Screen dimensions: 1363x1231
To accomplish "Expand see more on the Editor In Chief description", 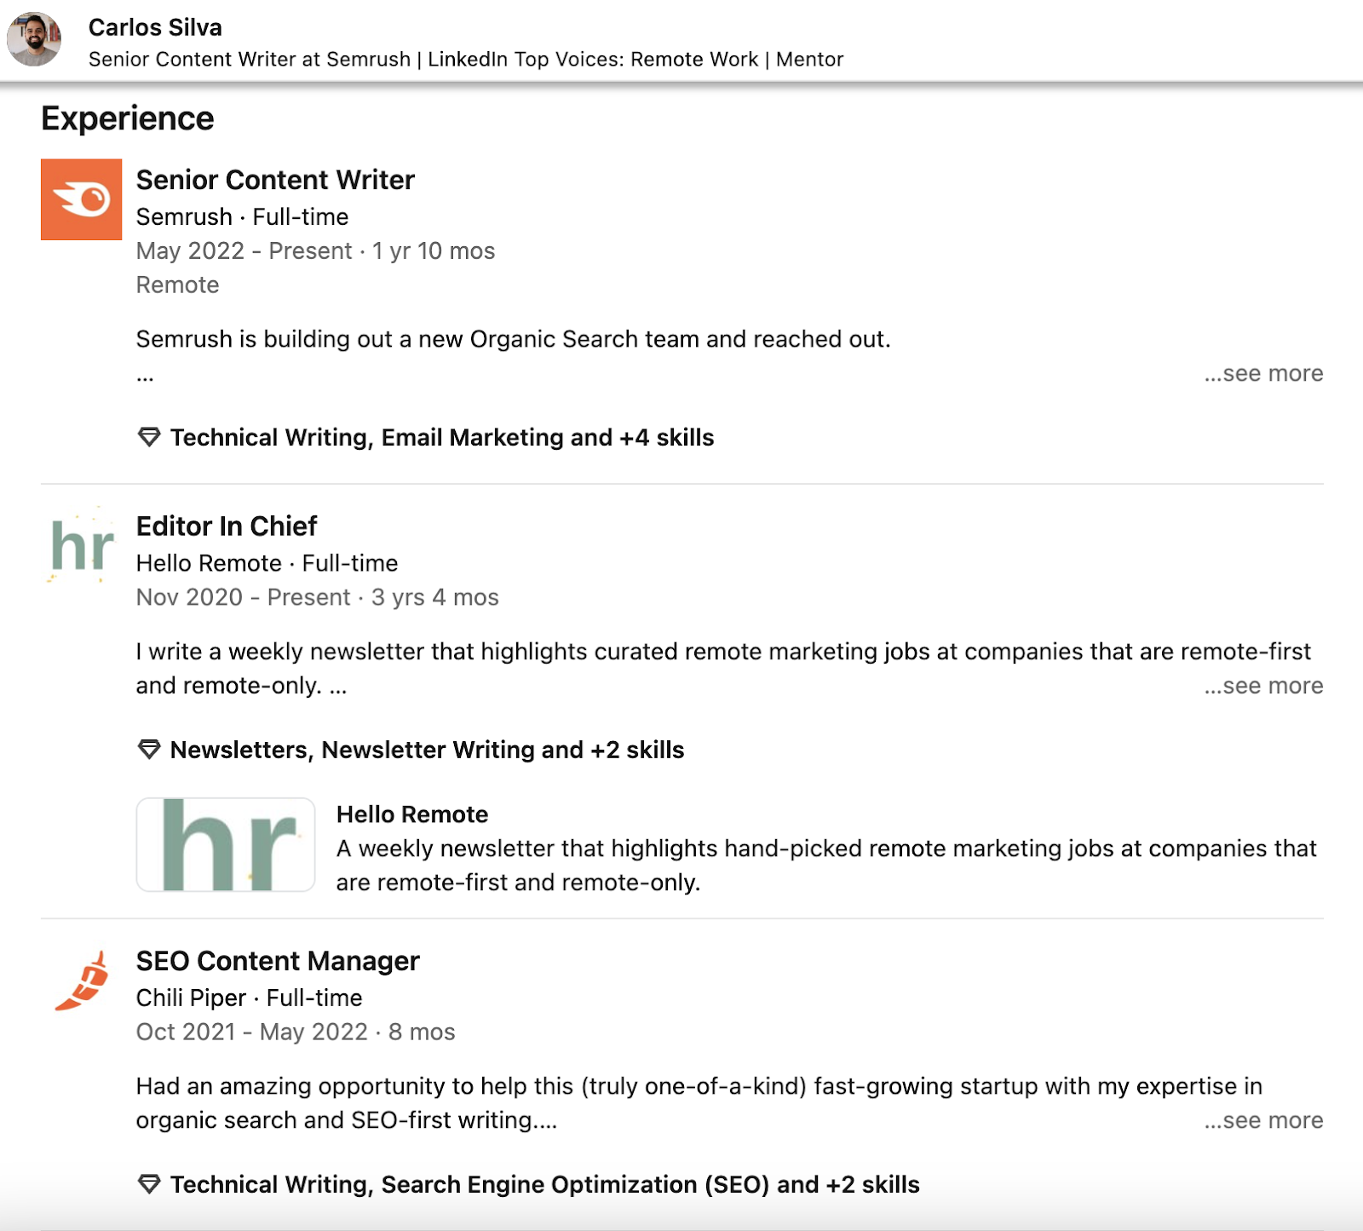I will tap(1262, 685).
